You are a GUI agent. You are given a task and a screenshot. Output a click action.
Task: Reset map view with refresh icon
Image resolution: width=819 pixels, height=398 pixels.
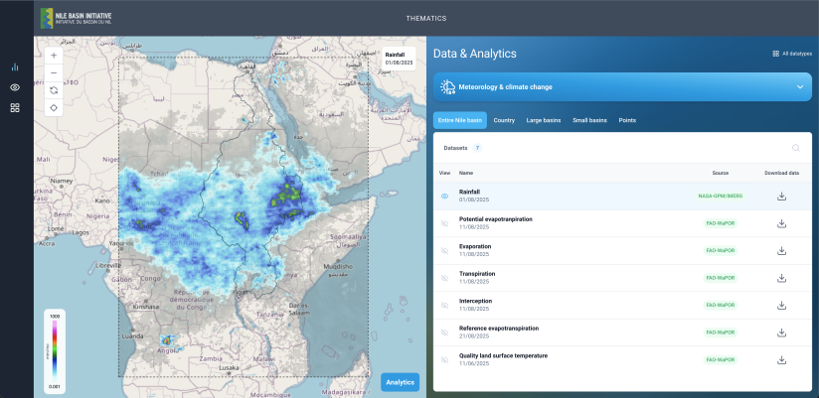(x=53, y=89)
